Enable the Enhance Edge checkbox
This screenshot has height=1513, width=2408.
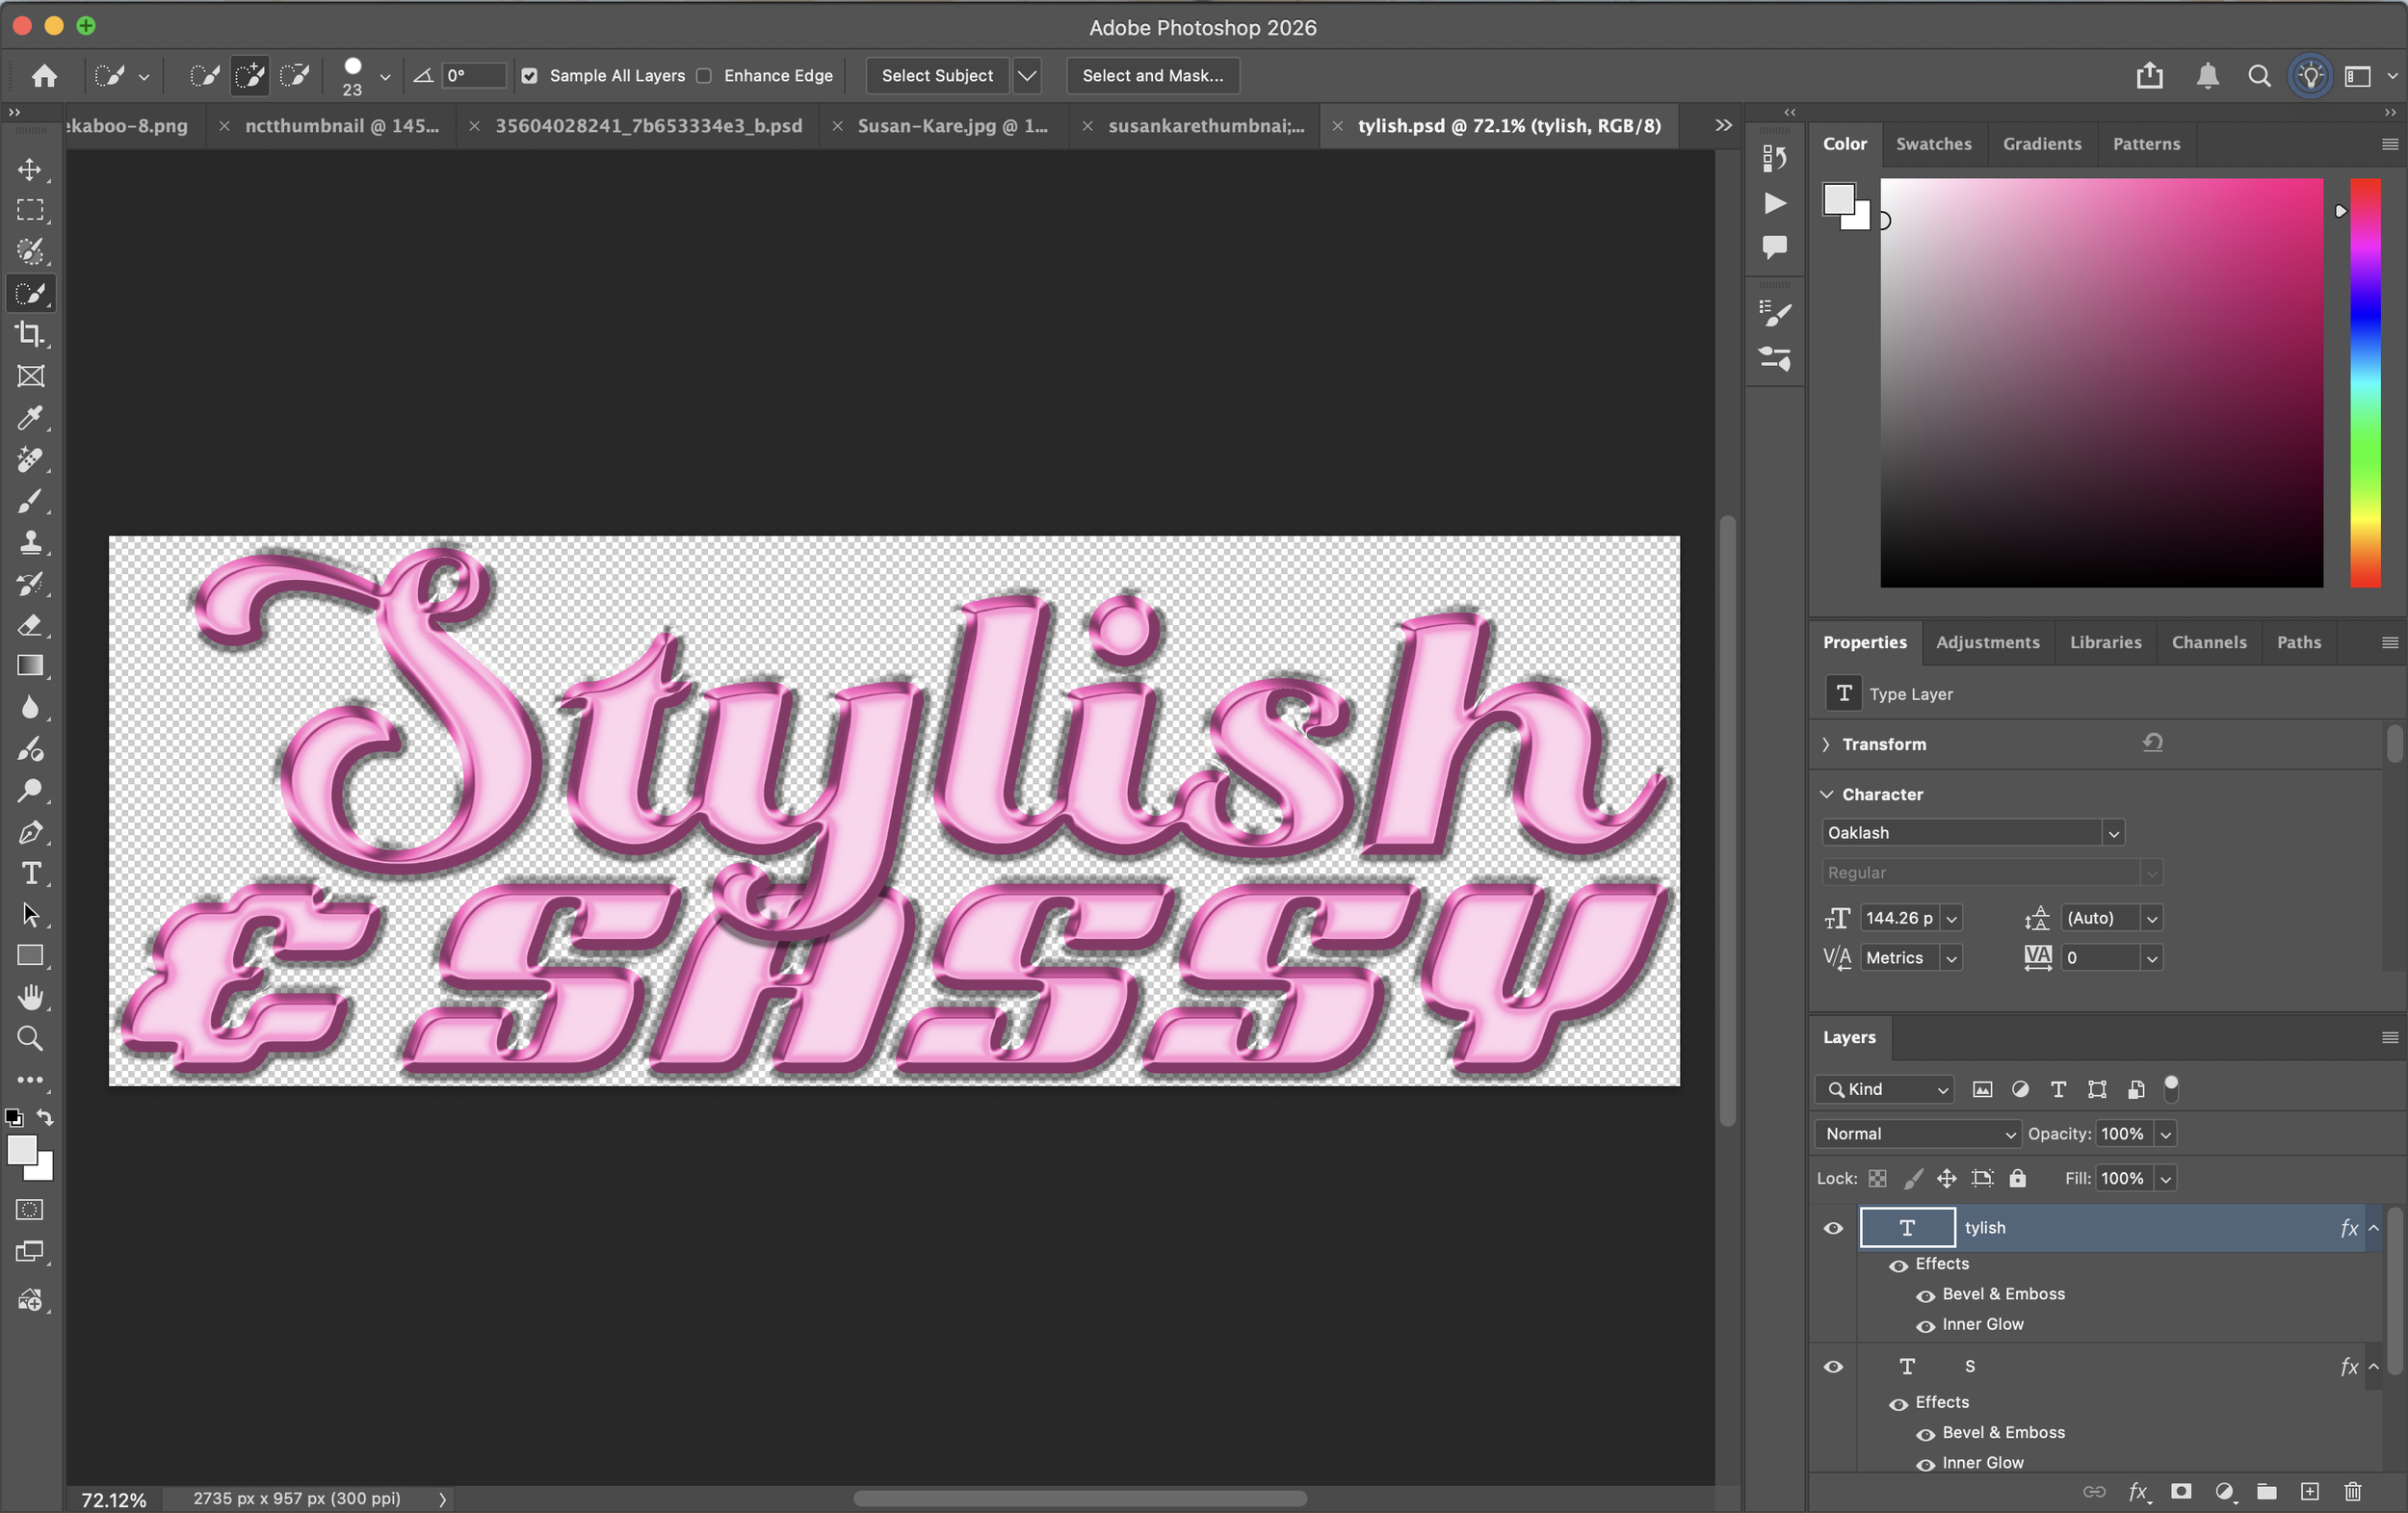pos(704,76)
